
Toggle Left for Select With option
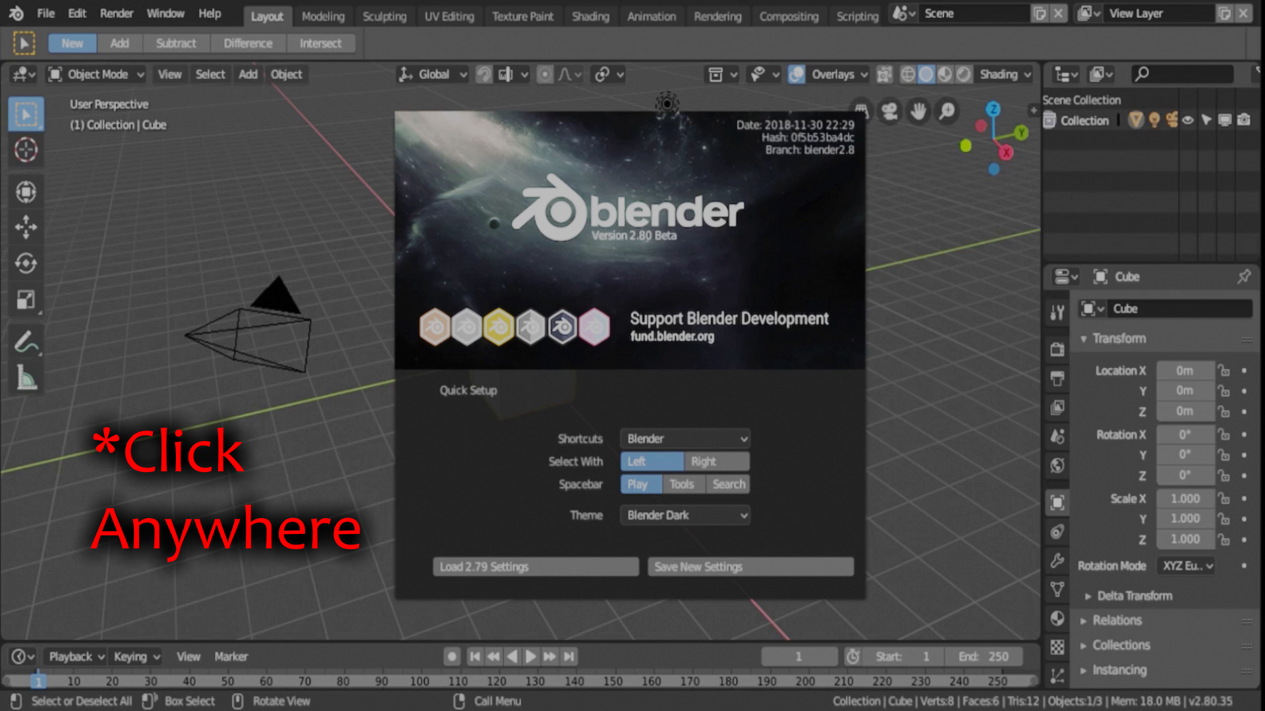coord(651,461)
